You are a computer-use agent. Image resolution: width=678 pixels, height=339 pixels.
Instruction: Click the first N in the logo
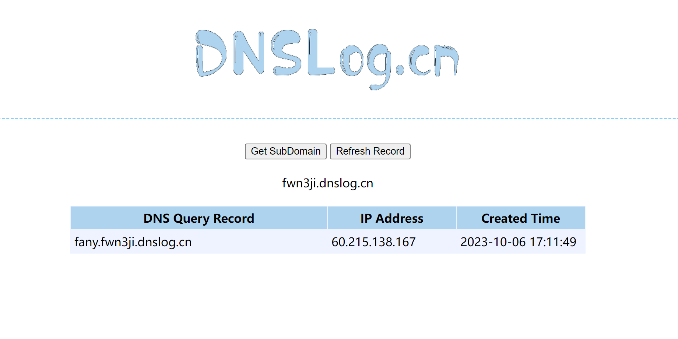point(249,54)
